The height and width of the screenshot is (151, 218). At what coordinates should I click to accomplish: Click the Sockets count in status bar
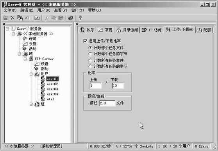(134, 146)
